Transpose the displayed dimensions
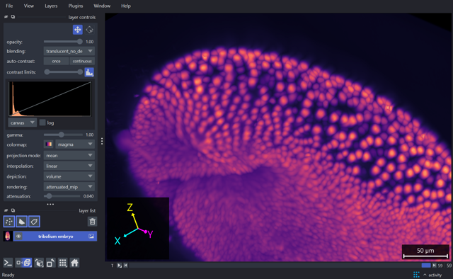 point(51,263)
